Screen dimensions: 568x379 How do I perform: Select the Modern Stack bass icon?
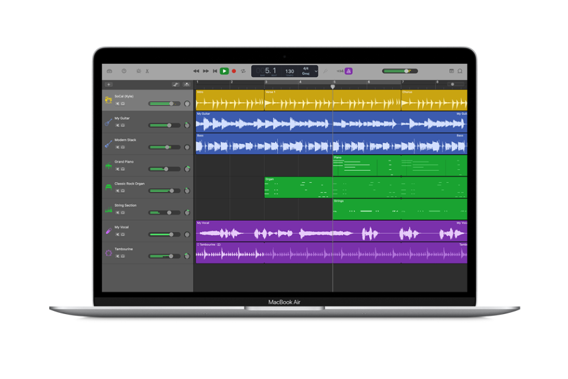point(109,144)
